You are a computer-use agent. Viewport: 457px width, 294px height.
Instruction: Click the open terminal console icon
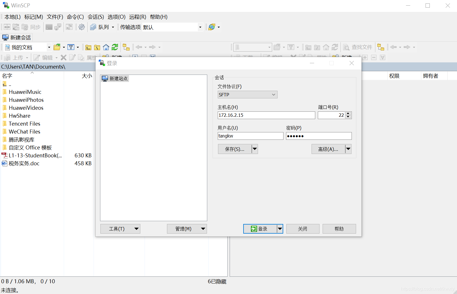pos(49,27)
